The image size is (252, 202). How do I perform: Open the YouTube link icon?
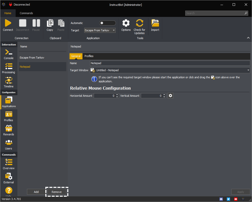(x=236, y=199)
